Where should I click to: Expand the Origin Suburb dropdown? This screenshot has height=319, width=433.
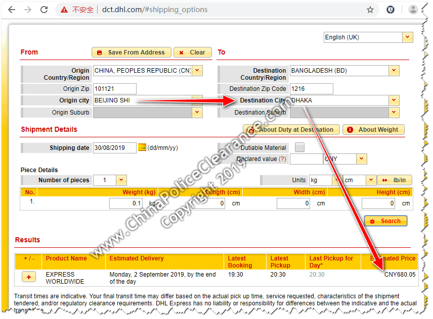[197, 113]
